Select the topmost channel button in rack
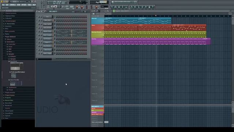This screenshot has height=132, width=234. [x=48, y=17]
